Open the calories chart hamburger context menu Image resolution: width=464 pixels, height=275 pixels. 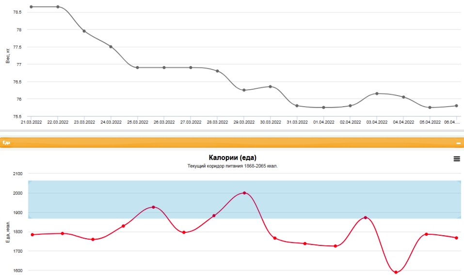coord(457,159)
